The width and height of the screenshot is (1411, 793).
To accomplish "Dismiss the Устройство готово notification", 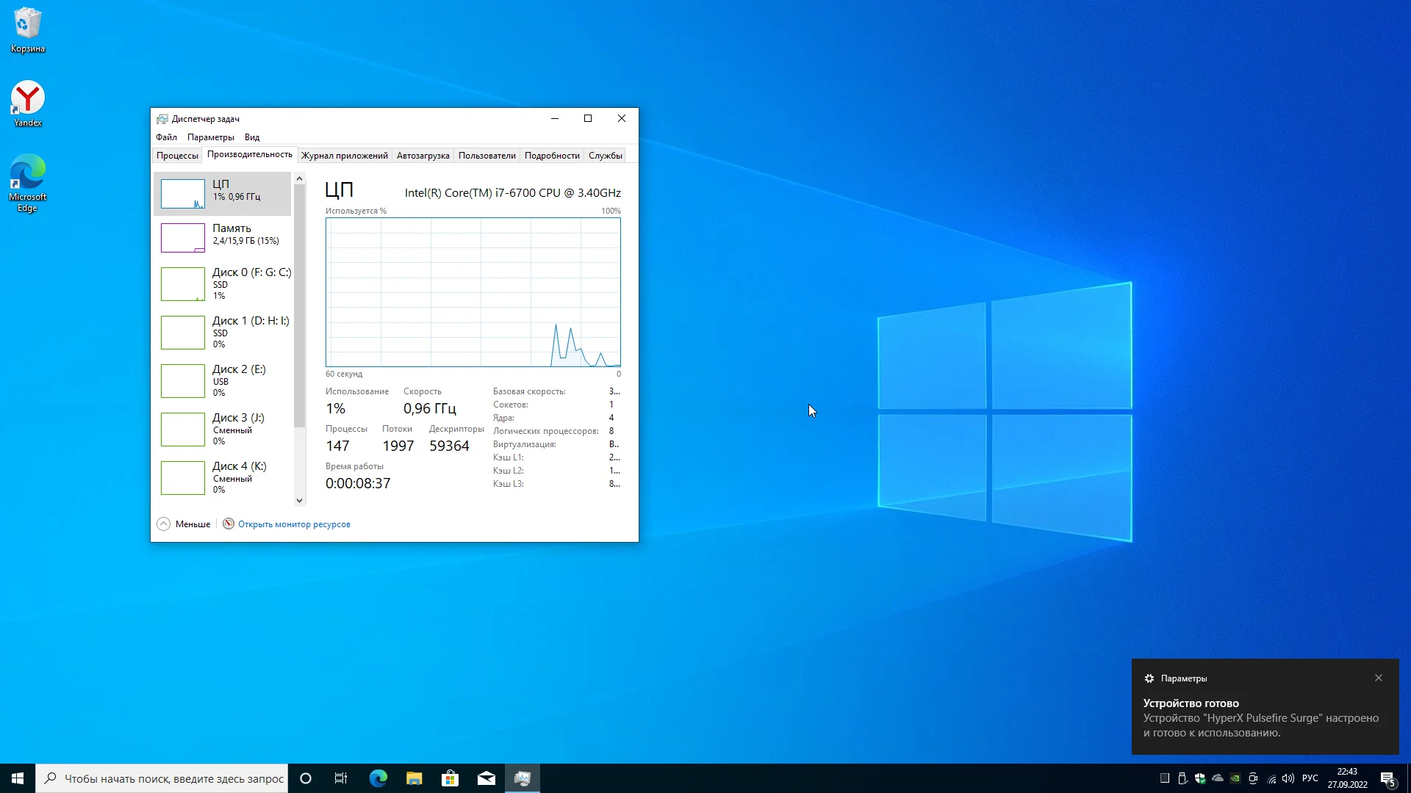I will (x=1379, y=678).
